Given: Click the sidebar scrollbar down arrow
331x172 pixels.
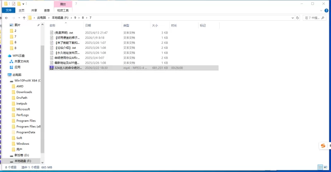Looking at the screenshot, I should coord(43,162).
